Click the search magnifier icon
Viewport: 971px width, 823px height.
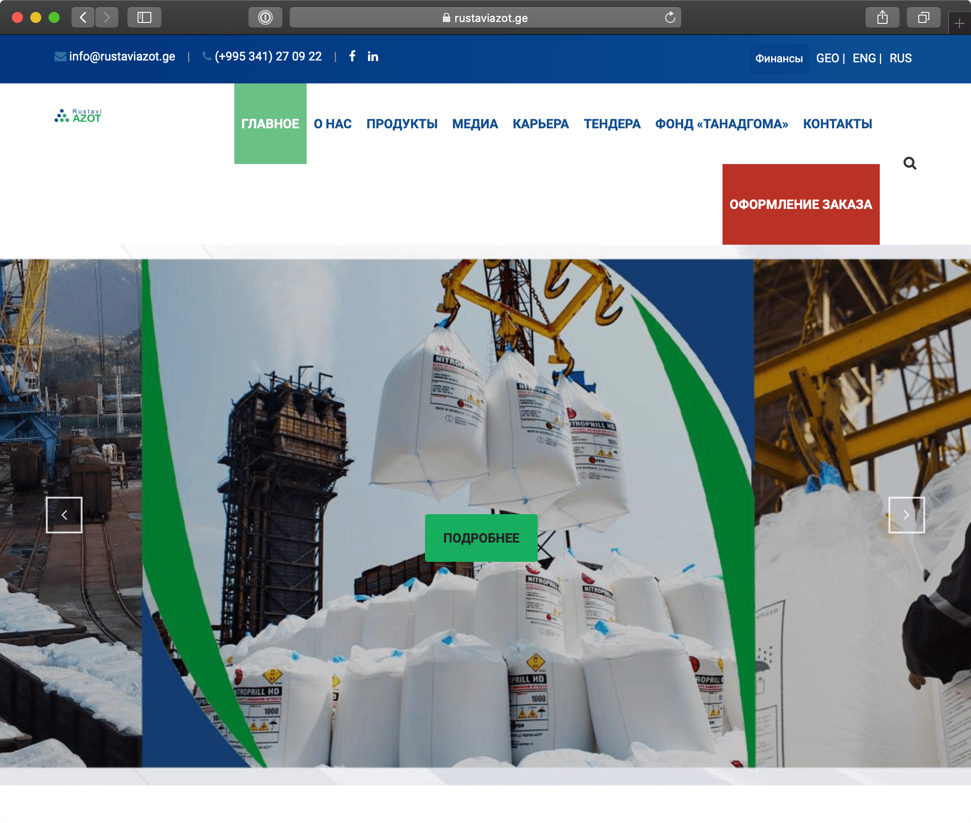point(910,163)
